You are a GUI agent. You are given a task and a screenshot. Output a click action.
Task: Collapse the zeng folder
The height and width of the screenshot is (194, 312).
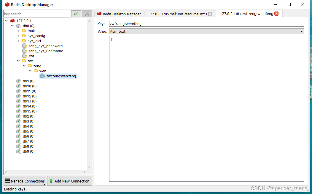(x=24, y=66)
